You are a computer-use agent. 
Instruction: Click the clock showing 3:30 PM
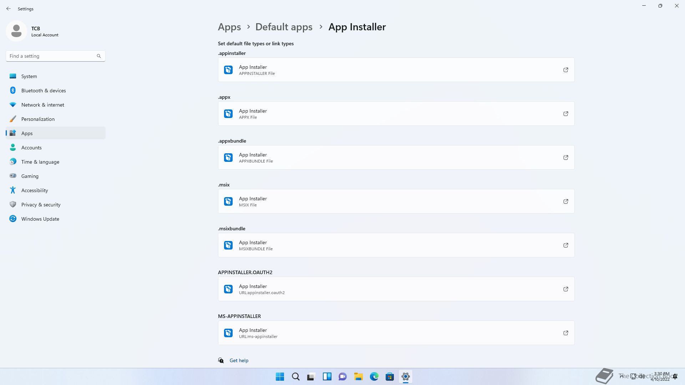pos(661,374)
